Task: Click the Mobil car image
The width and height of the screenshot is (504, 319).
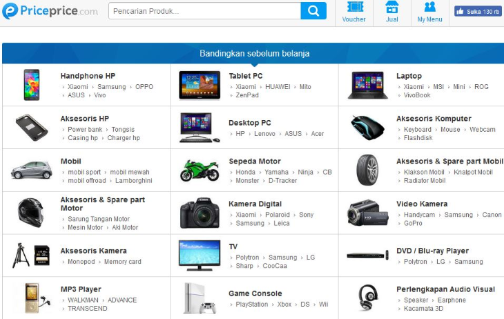Action: point(32,170)
